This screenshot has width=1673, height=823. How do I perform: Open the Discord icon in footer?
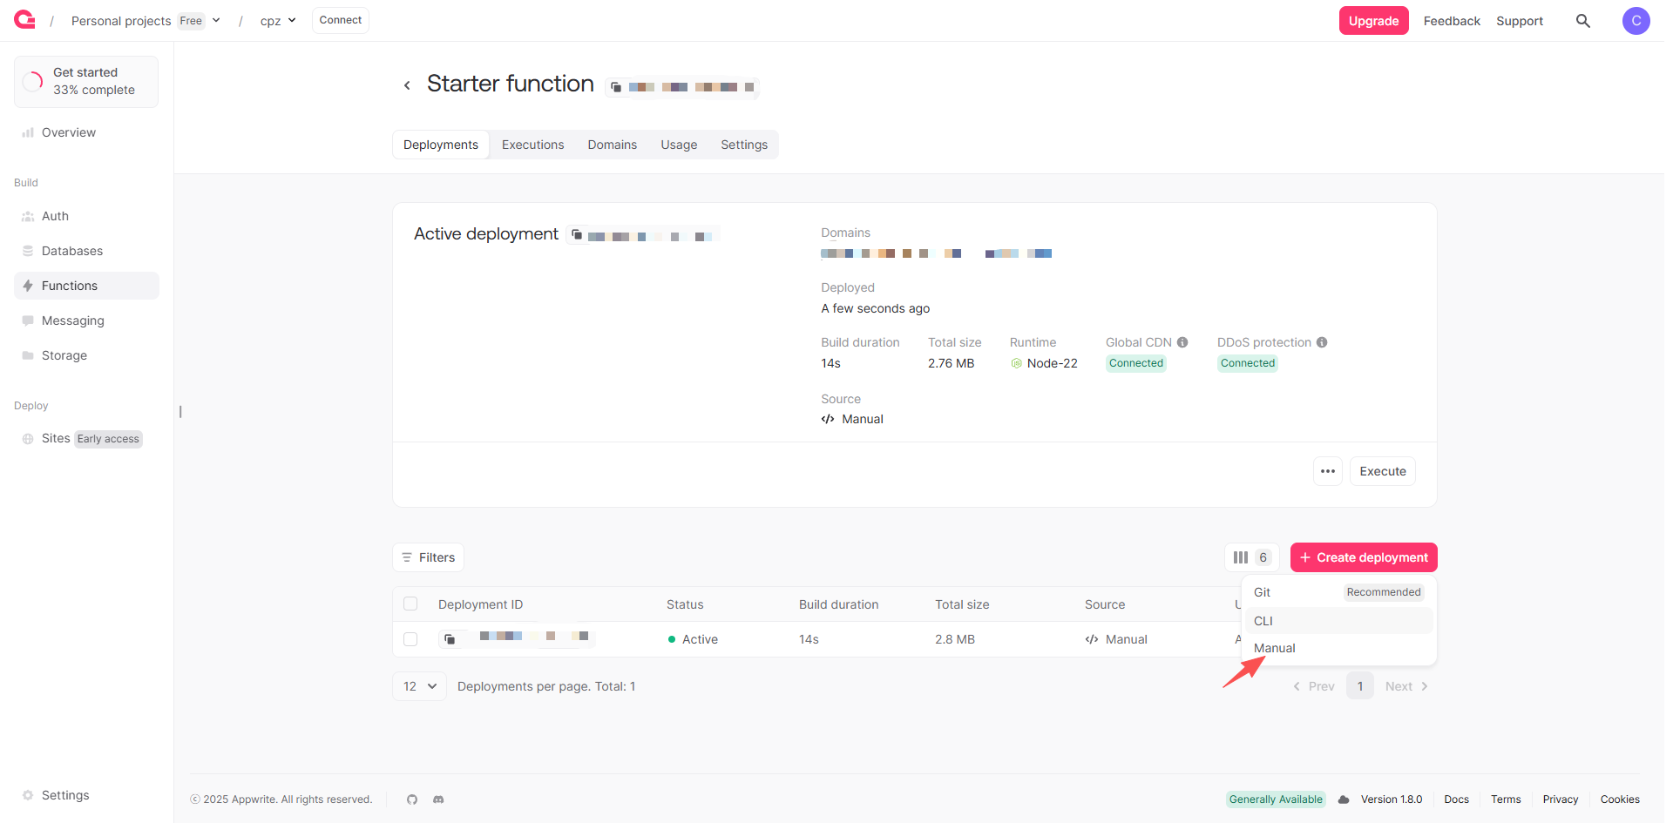pos(438,799)
